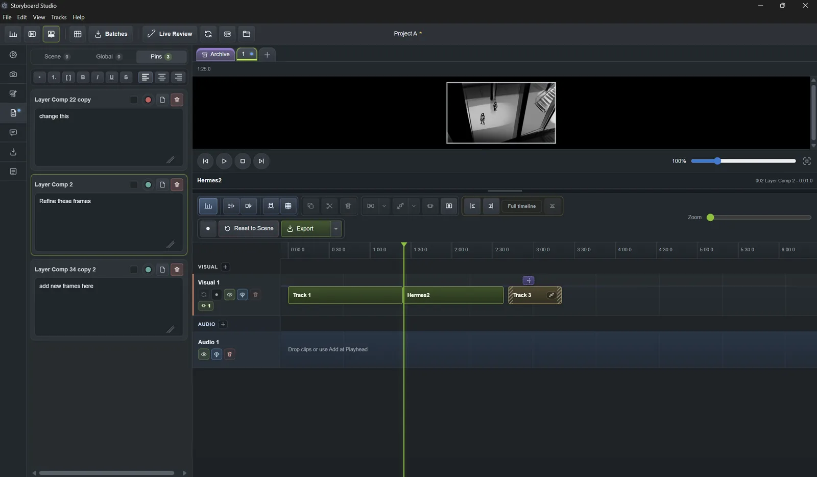Image resolution: width=817 pixels, height=477 pixels.
Task: Click Reset to Scene button
Action: tap(249, 228)
